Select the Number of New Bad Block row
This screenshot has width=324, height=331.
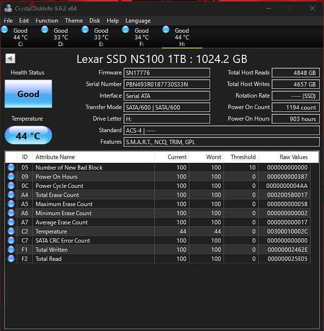coord(158,167)
